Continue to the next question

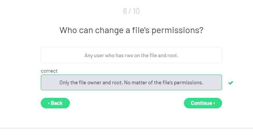pyautogui.click(x=203, y=103)
